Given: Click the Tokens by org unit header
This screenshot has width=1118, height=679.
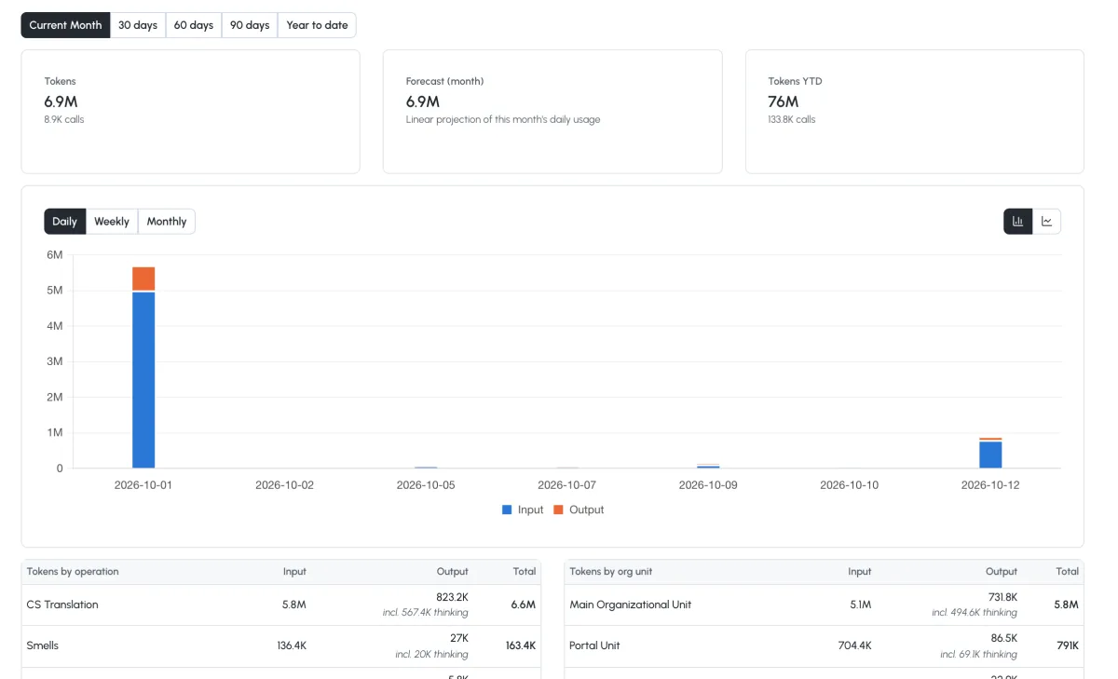Looking at the screenshot, I should click(613, 572).
